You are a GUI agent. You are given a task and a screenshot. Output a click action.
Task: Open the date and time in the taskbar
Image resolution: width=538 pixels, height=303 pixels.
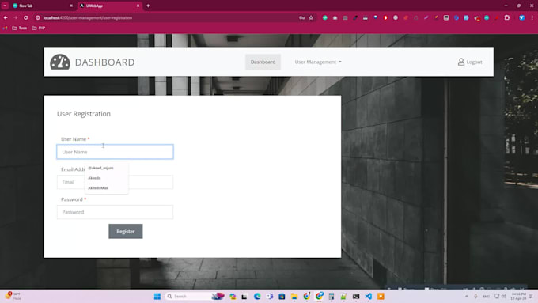click(x=518, y=296)
